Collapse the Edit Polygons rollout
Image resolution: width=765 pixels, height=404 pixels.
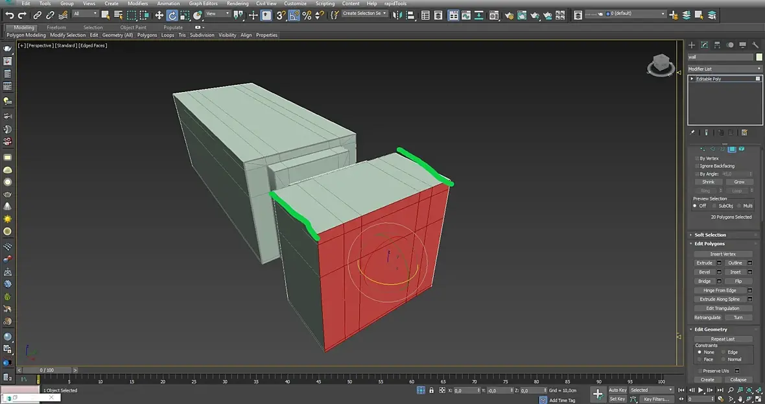pos(709,244)
